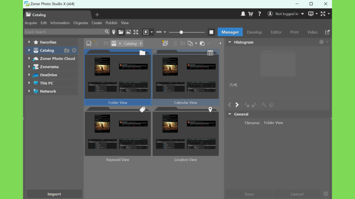
Task: Adjust the thumbnail size slider
Action: [x=181, y=32]
